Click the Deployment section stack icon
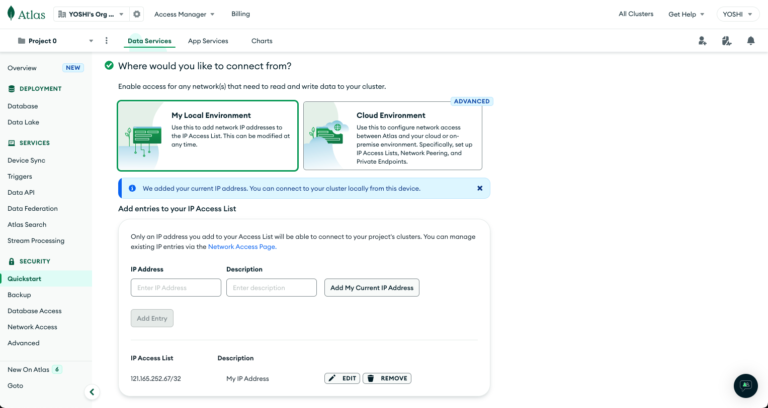The image size is (768, 408). (12, 88)
